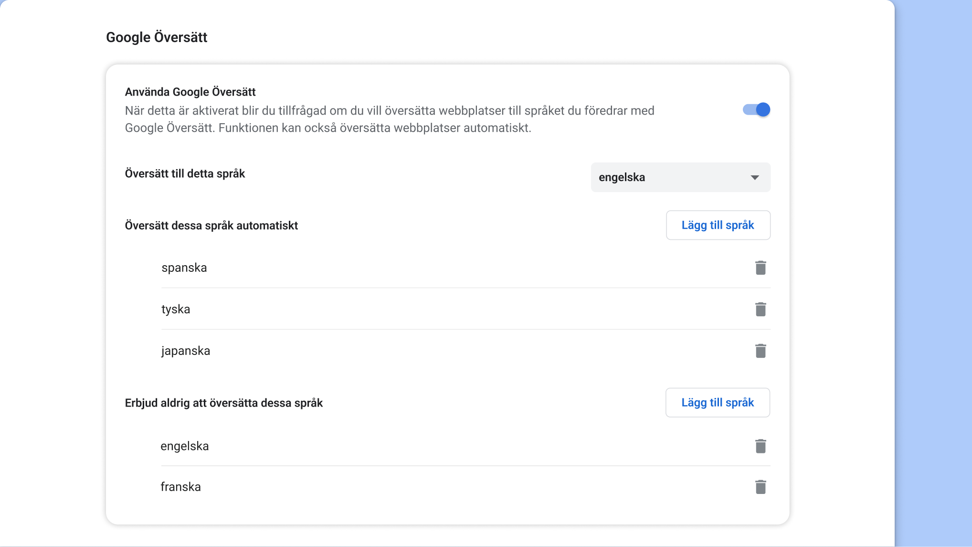Disable the Använda Google Översätt switch
Screen dimensions: 972x547
tap(756, 109)
